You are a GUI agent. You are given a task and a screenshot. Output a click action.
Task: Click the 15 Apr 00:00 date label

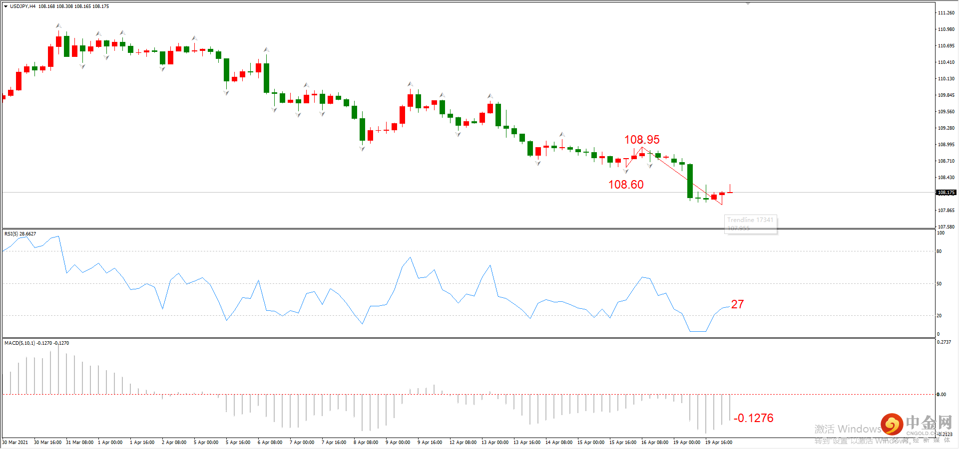[x=591, y=443]
